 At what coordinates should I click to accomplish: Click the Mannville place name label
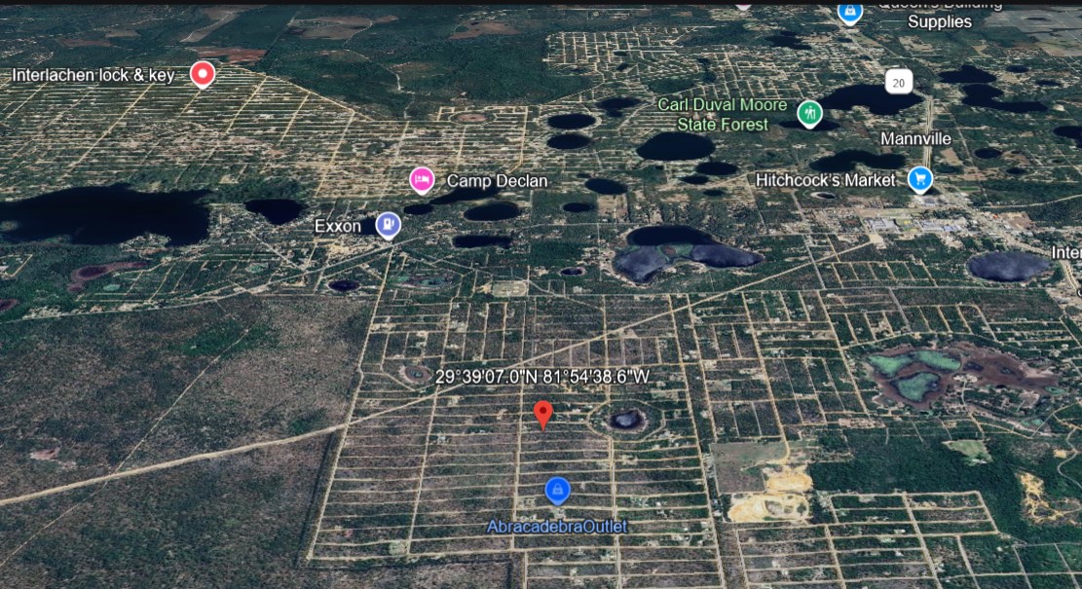(x=915, y=139)
